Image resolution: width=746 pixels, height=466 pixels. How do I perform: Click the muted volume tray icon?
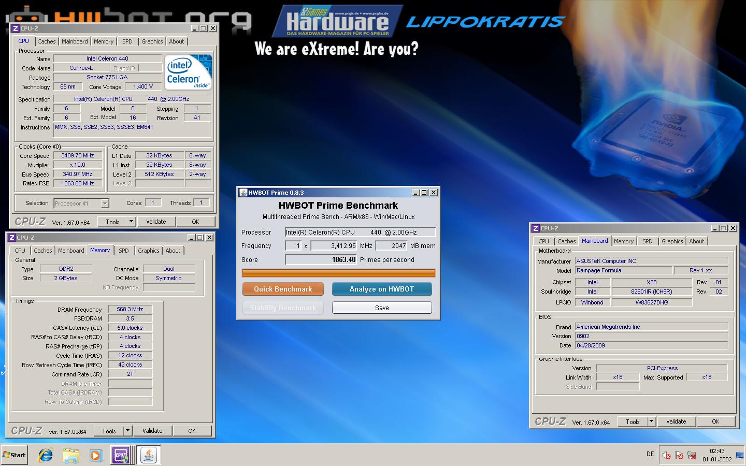pyautogui.click(x=667, y=455)
